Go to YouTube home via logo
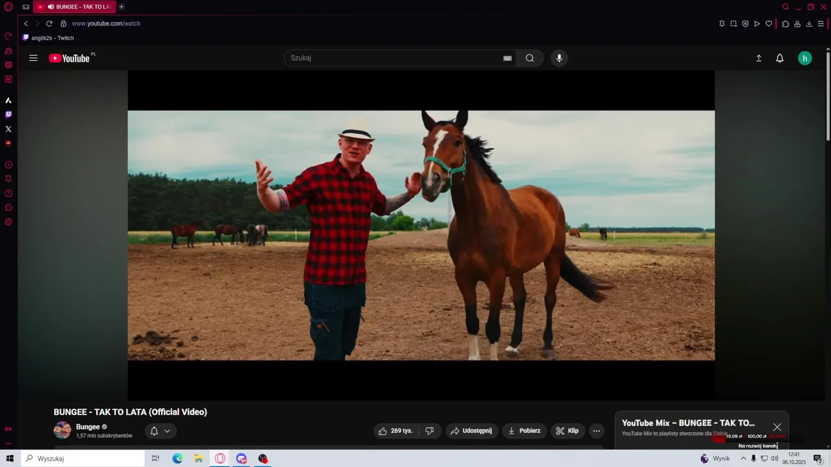The width and height of the screenshot is (831, 467). (x=69, y=58)
